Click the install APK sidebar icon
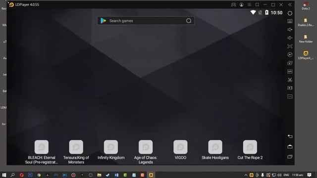This screenshot has width=317, height=178. 290,71
